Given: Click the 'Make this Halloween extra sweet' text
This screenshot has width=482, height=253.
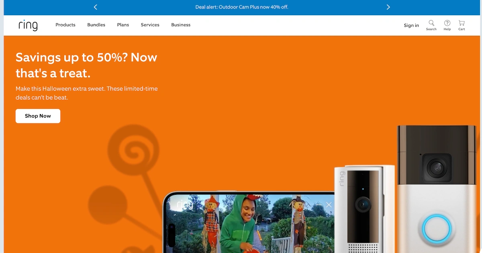Looking at the screenshot, I should 87,93.
